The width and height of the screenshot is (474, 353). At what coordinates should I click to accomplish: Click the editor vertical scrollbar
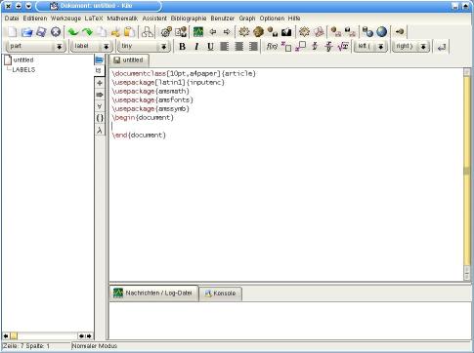(x=467, y=175)
